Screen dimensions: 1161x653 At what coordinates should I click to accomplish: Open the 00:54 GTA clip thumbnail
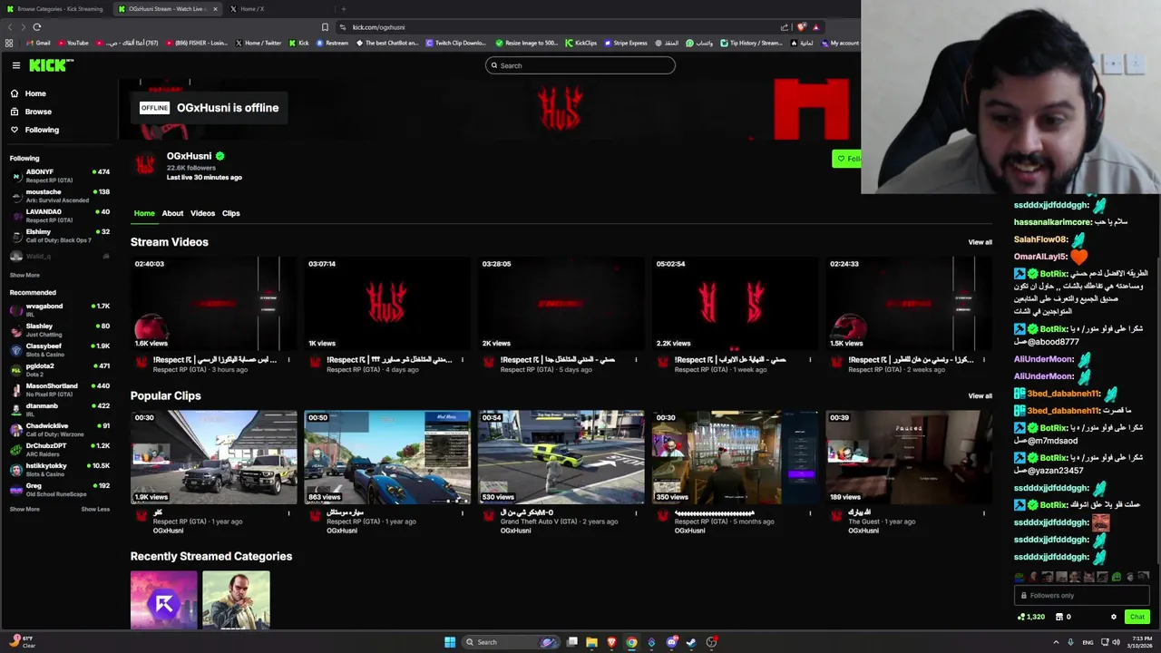point(561,457)
